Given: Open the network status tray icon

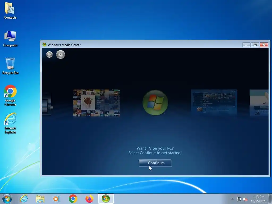Looking at the screenshot, I should pos(239,199).
